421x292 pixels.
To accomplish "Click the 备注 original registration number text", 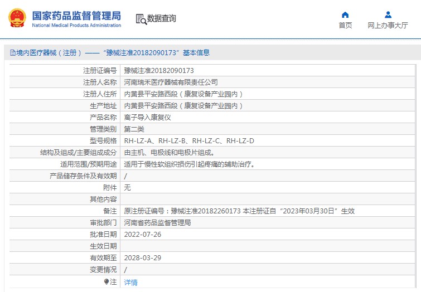I will [239, 211].
